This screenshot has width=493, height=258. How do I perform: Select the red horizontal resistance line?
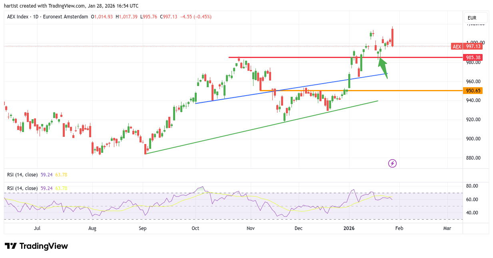tap(304, 57)
